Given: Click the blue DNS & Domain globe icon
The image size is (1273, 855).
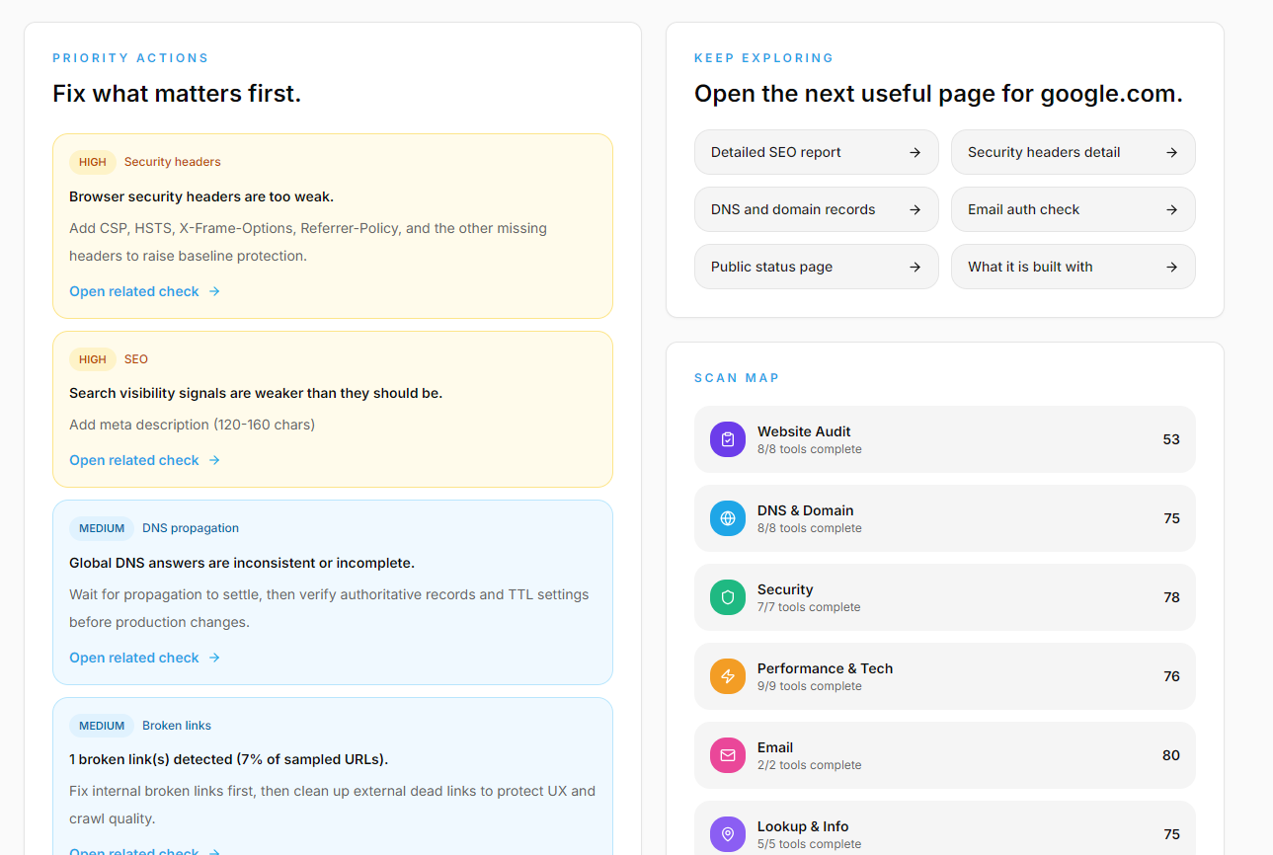Looking at the screenshot, I should (728, 518).
